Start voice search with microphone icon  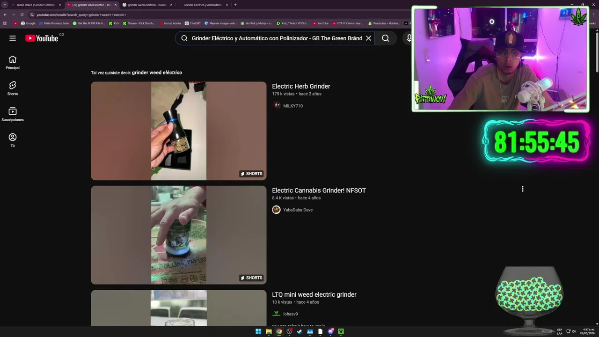(409, 38)
